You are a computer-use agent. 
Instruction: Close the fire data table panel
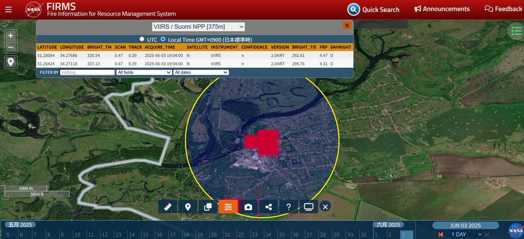point(347,25)
